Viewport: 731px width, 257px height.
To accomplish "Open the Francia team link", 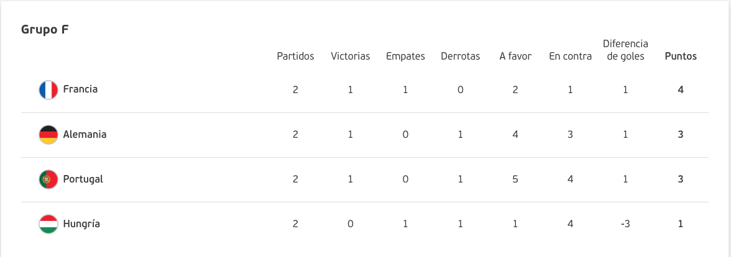I will (80, 89).
